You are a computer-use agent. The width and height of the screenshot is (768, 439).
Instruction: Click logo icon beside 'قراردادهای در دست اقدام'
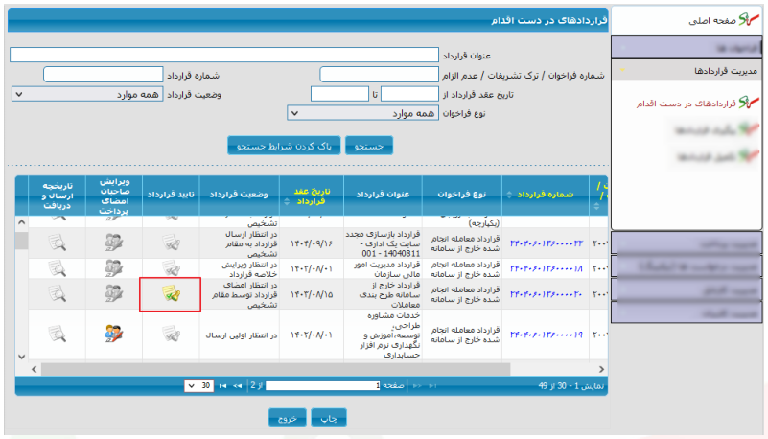[x=749, y=103]
